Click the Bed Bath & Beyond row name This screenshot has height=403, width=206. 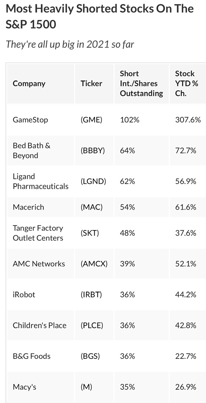click(x=31, y=150)
